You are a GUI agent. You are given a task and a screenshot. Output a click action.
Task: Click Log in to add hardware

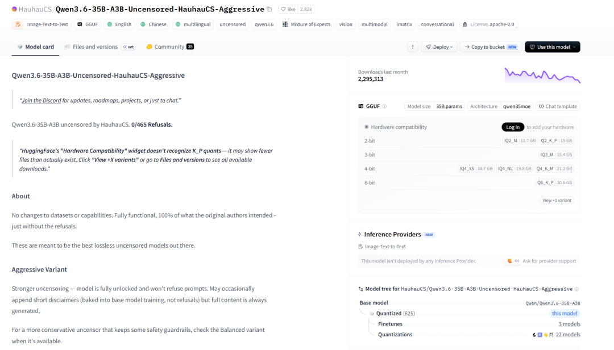pos(513,127)
